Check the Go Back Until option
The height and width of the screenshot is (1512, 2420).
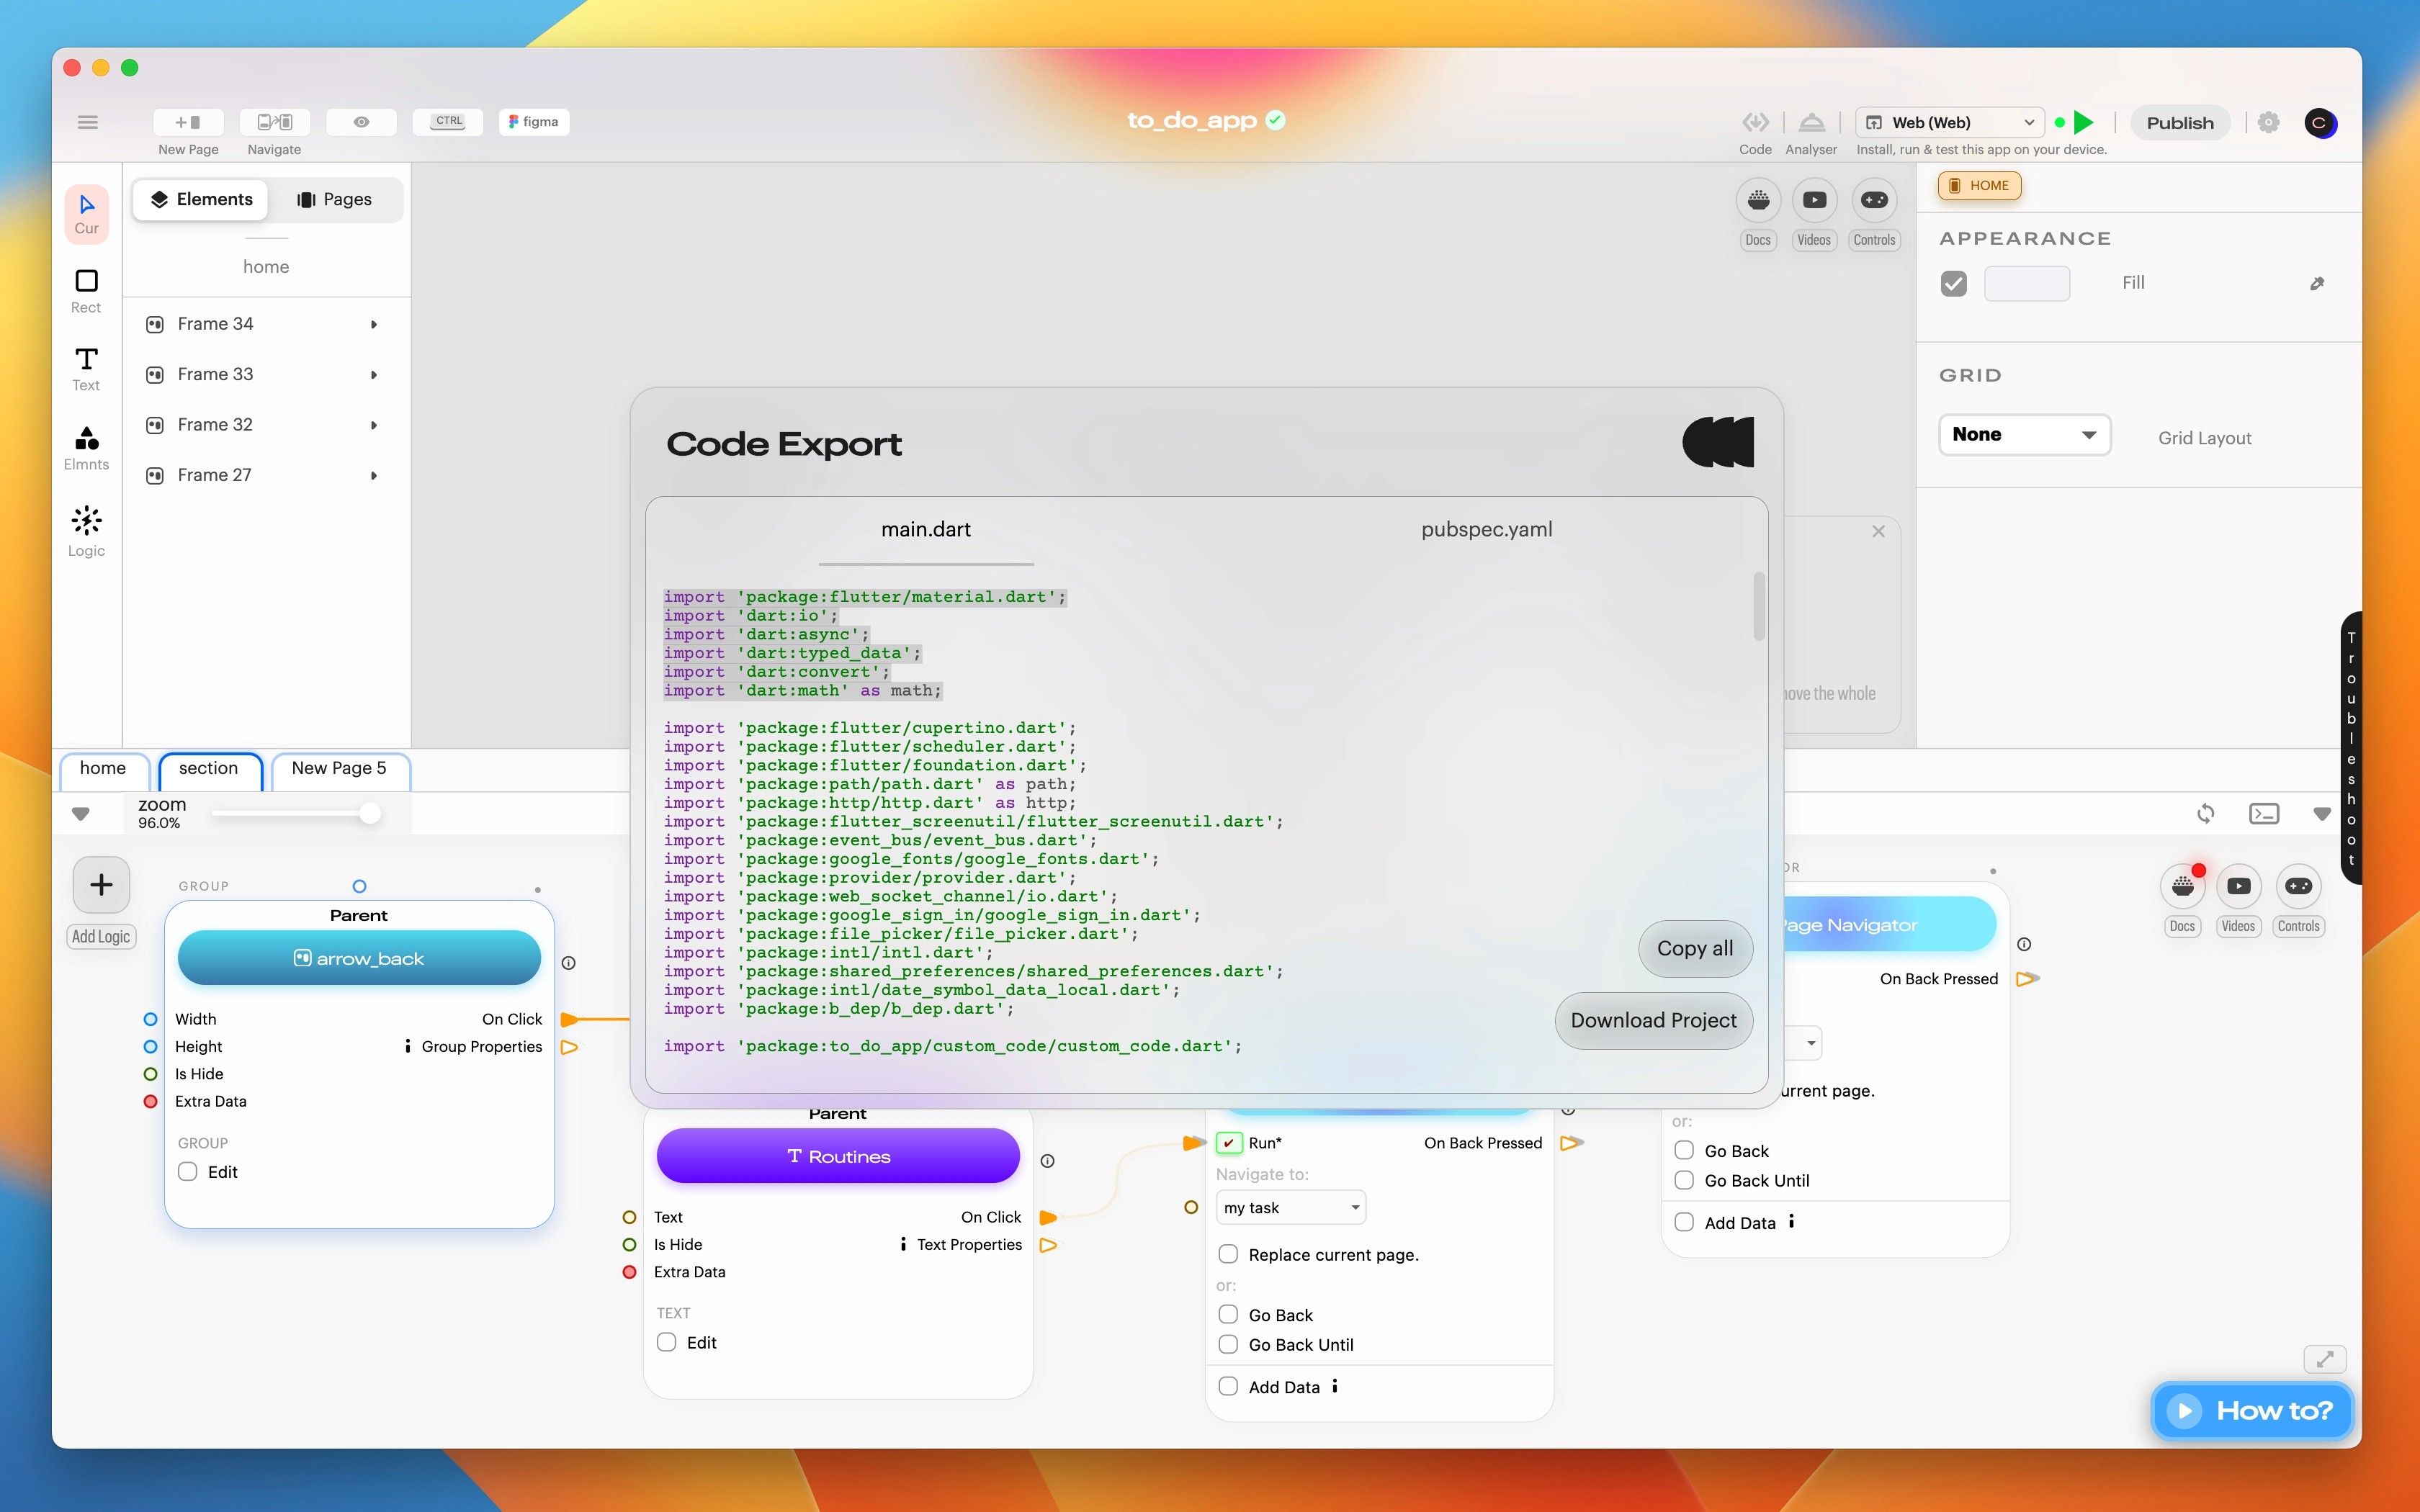[1228, 1344]
